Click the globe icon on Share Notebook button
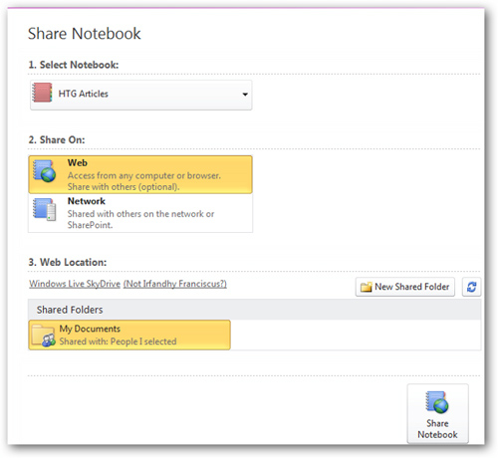 point(437,402)
